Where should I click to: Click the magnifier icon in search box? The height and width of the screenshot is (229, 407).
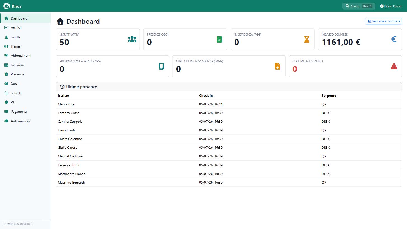(x=347, y=6)
